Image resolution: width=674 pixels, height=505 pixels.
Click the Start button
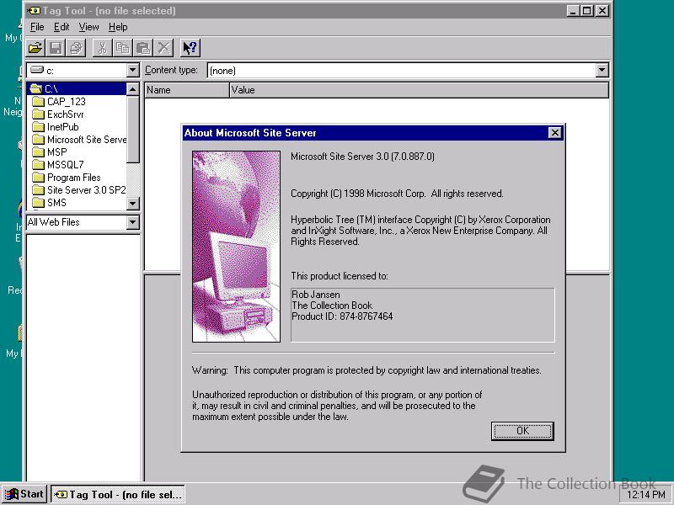[x=24, y=494]
